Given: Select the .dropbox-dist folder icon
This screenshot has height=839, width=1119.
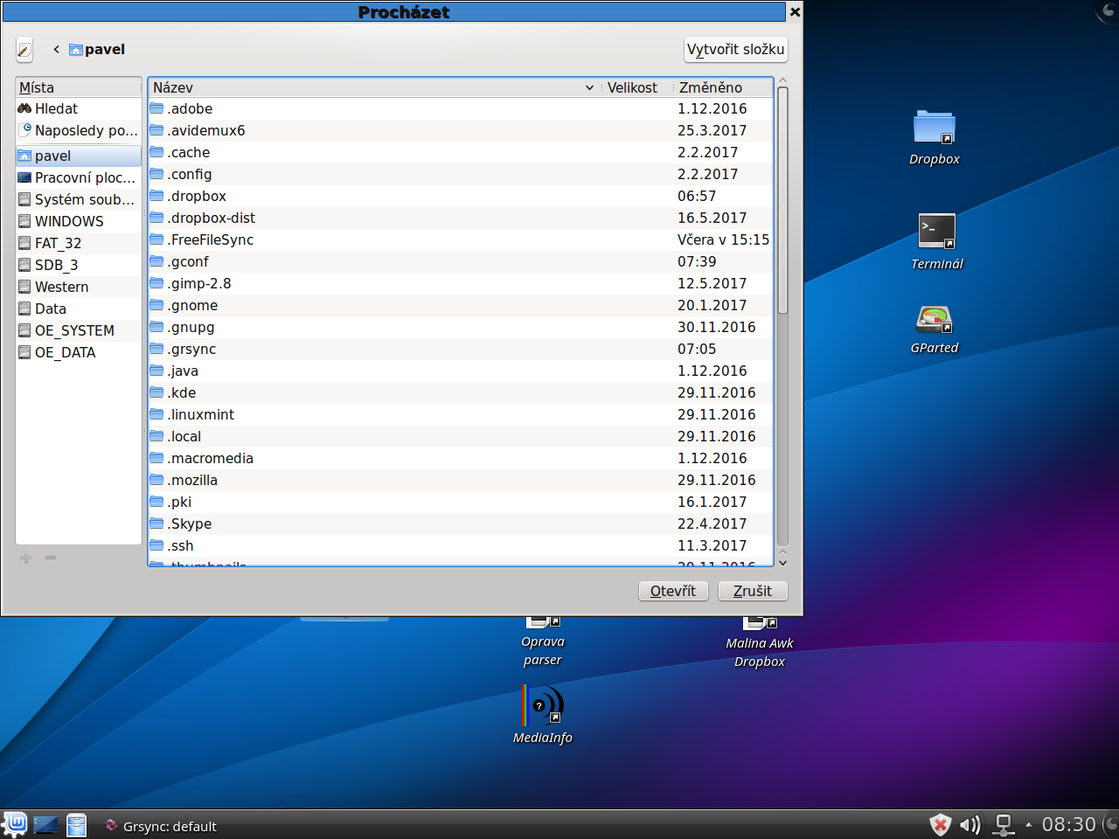Looking at the screenshot, I should tap(156, 218).
